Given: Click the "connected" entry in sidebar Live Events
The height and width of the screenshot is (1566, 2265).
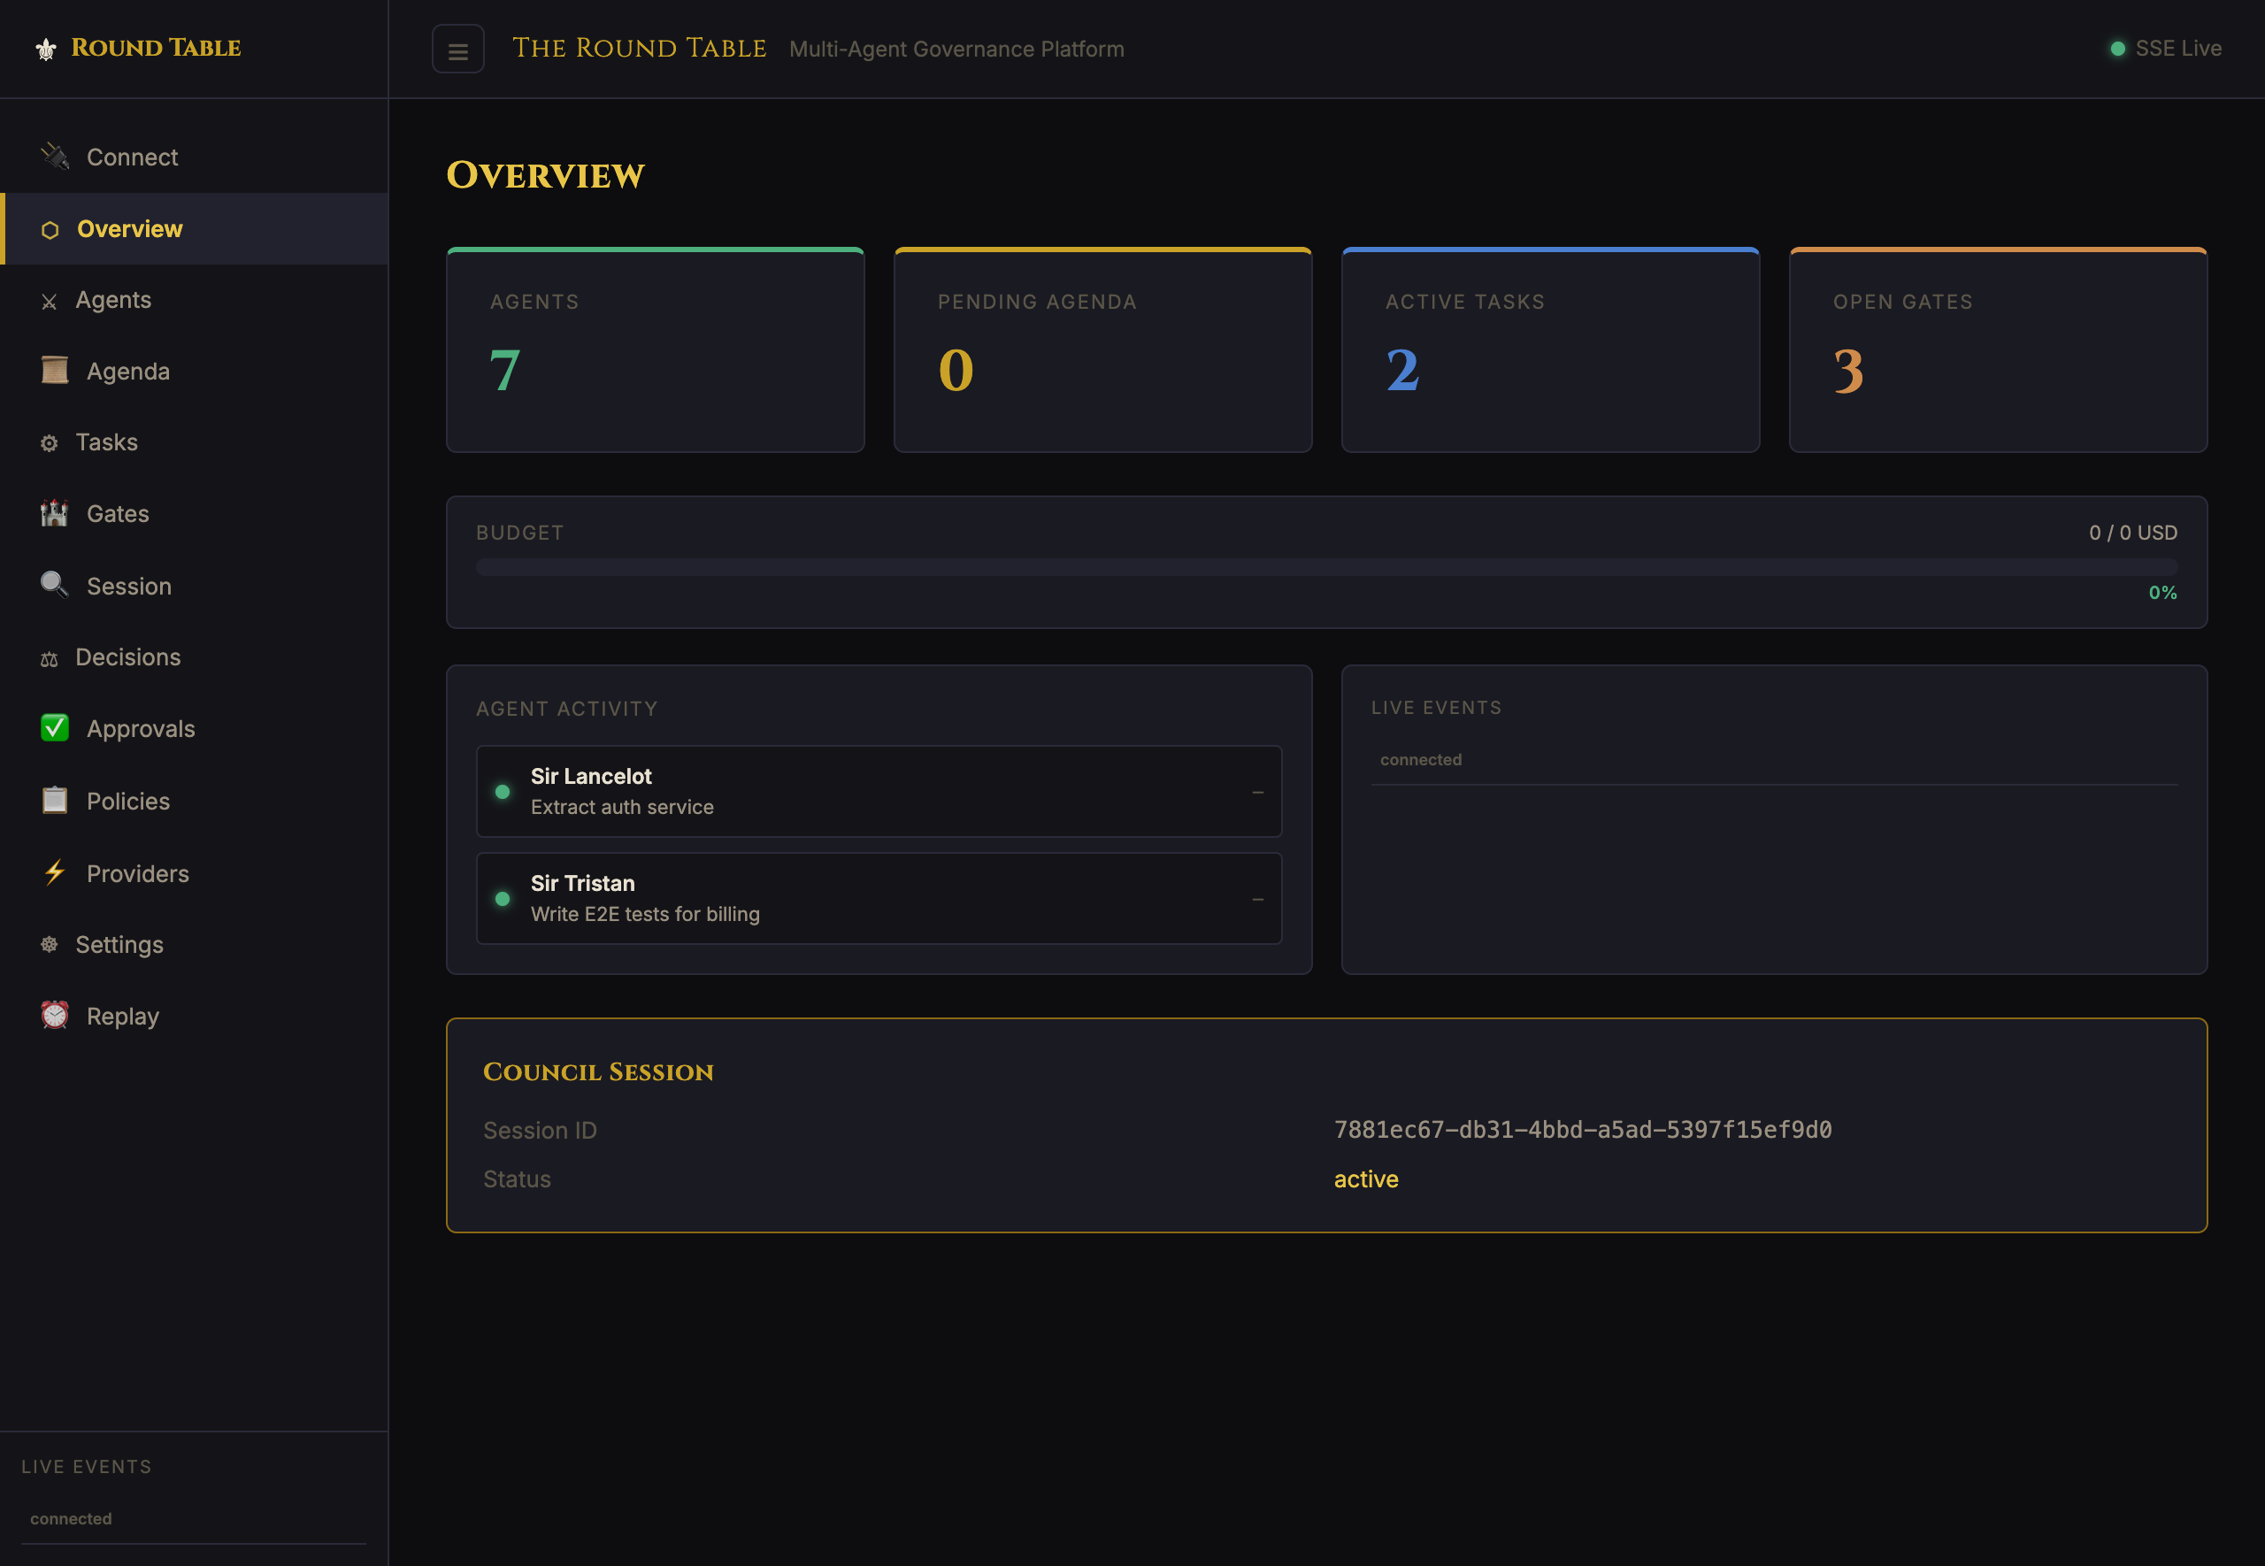Looking at the screenshot, I should pos(71,1519).
